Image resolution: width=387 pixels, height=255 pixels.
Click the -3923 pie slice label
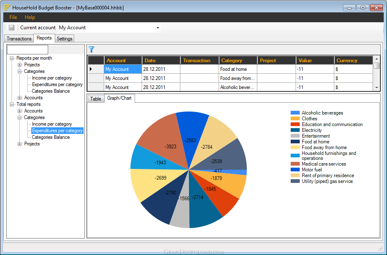click(x=170, y=147)
